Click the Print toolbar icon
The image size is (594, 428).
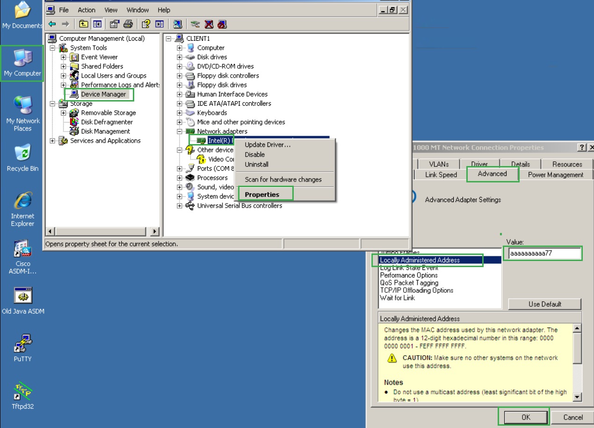pos(128,24)
